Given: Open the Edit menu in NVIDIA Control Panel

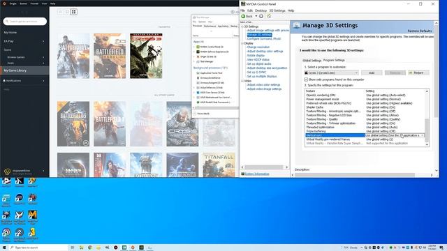Looking at the screenshot, I should [250, 10].
